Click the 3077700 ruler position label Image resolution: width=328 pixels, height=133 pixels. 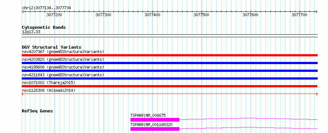point(300,15)
